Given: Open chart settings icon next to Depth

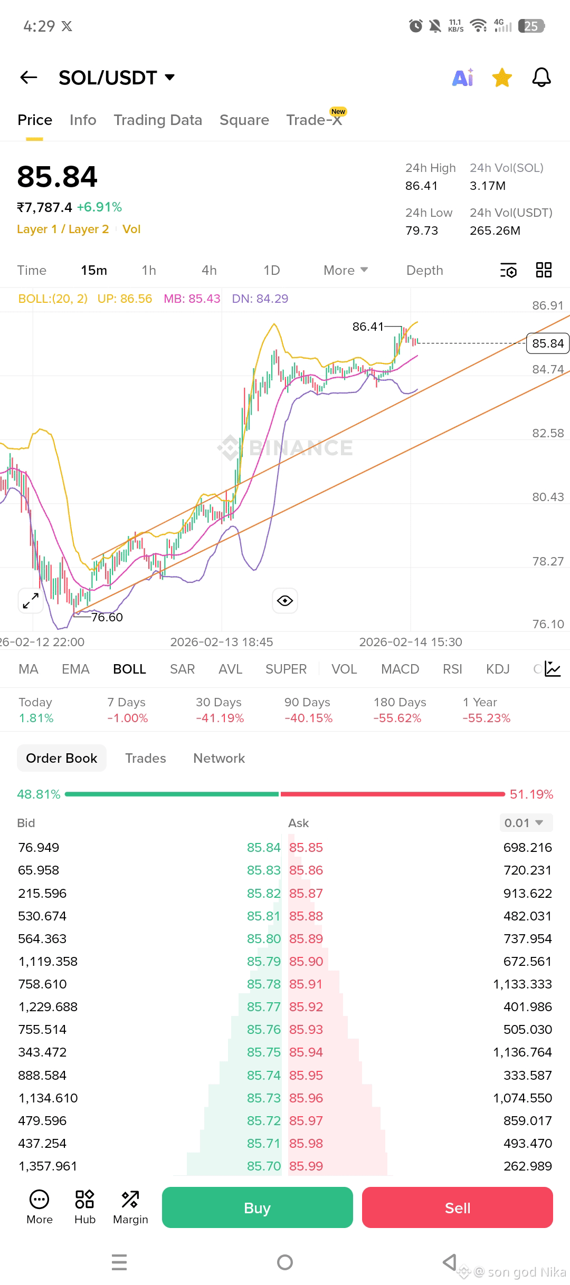Looking at the screenshot, I should 508,270.
